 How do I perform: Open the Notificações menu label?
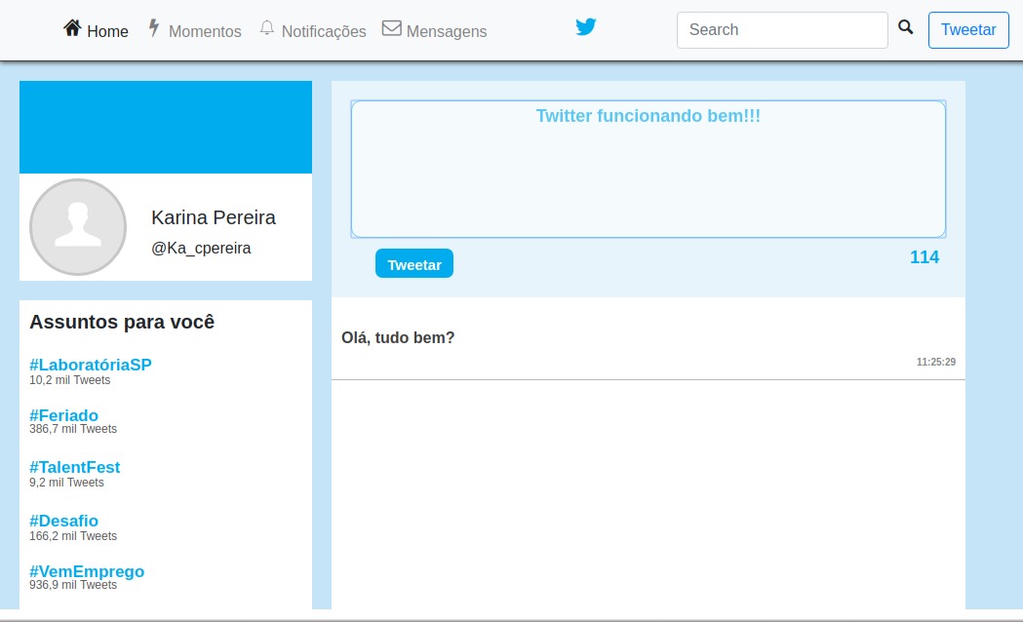pos(324,31)
